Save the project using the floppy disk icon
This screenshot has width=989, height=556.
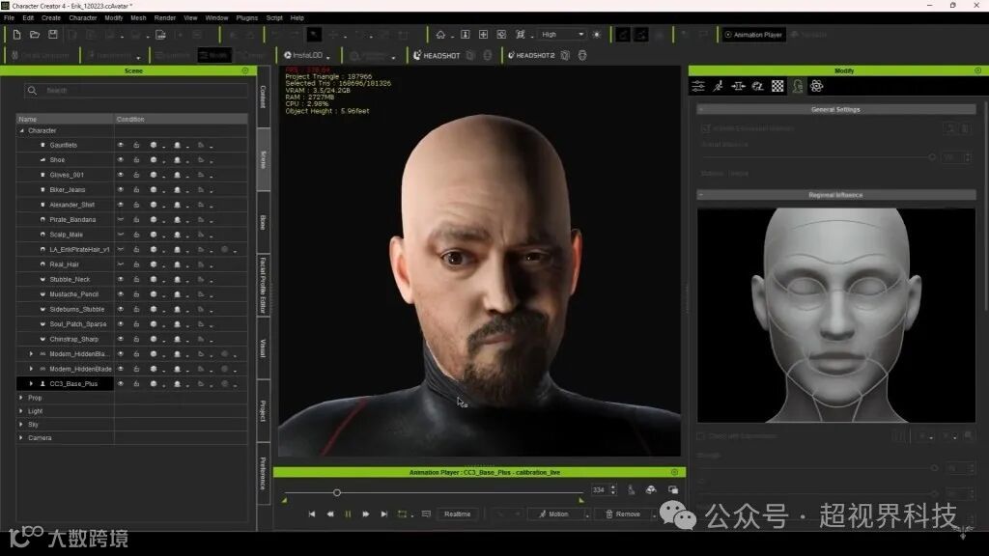[53, 35]
